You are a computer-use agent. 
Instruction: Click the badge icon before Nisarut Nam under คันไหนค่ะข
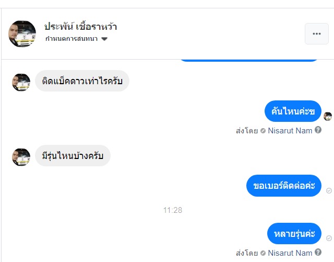[x=263, y=131]
